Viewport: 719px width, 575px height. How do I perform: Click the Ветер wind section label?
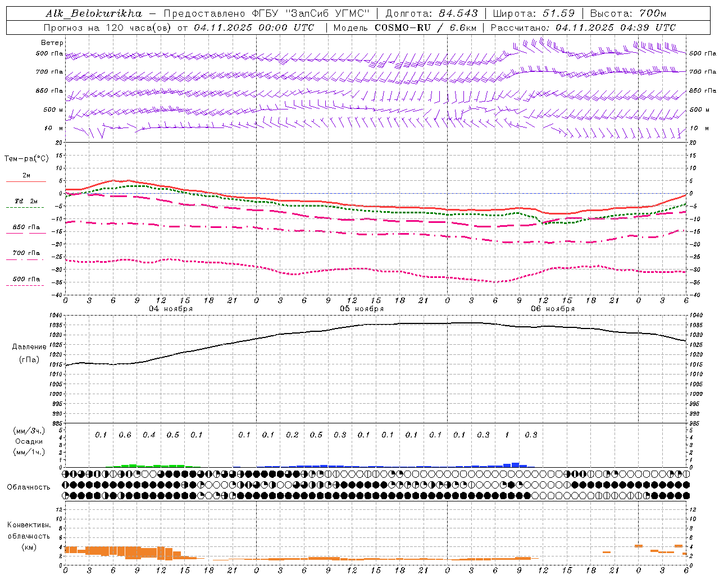point(52,43)
